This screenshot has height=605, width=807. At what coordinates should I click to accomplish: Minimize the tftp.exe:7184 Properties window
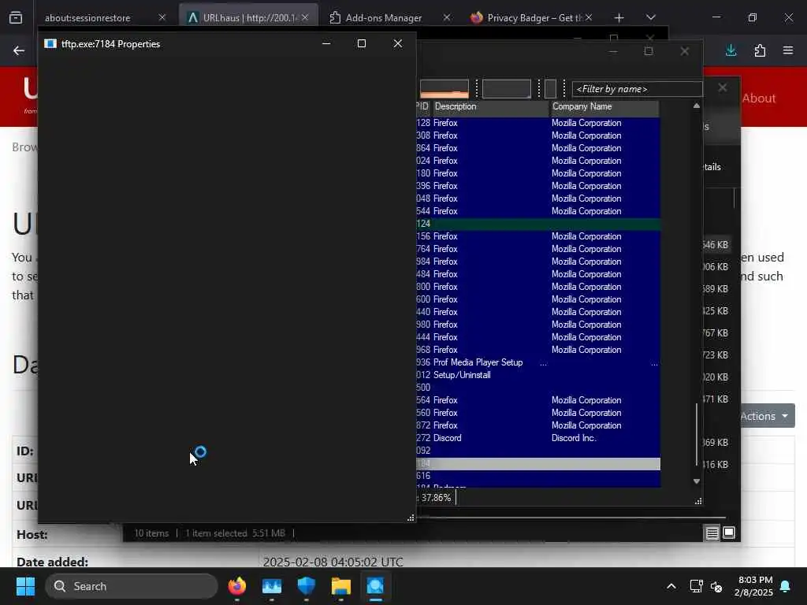tap(326, 44)
